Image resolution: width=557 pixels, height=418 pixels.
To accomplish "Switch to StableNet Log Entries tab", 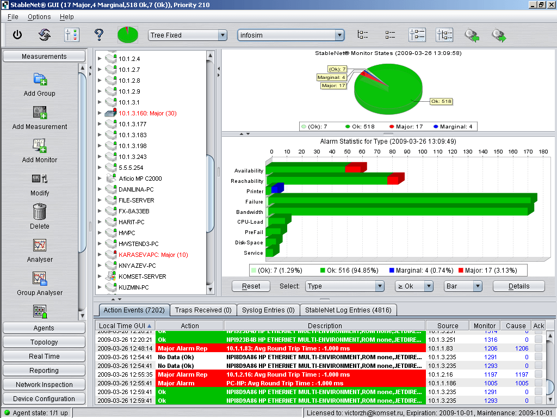I will 348,310.
